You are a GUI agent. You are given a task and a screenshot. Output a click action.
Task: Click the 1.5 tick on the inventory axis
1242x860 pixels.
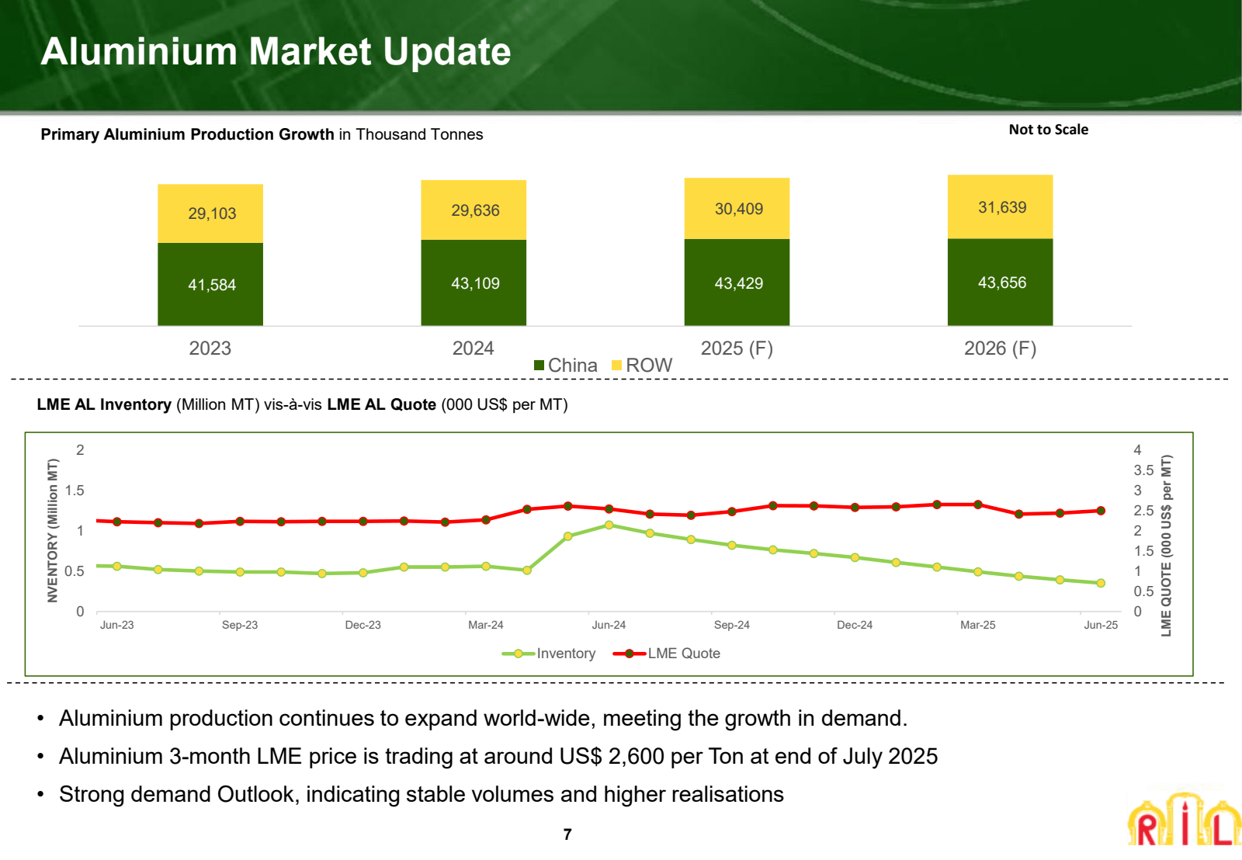[x=75, y=491]
